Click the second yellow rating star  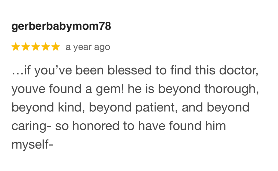click(x=25, y=47)
